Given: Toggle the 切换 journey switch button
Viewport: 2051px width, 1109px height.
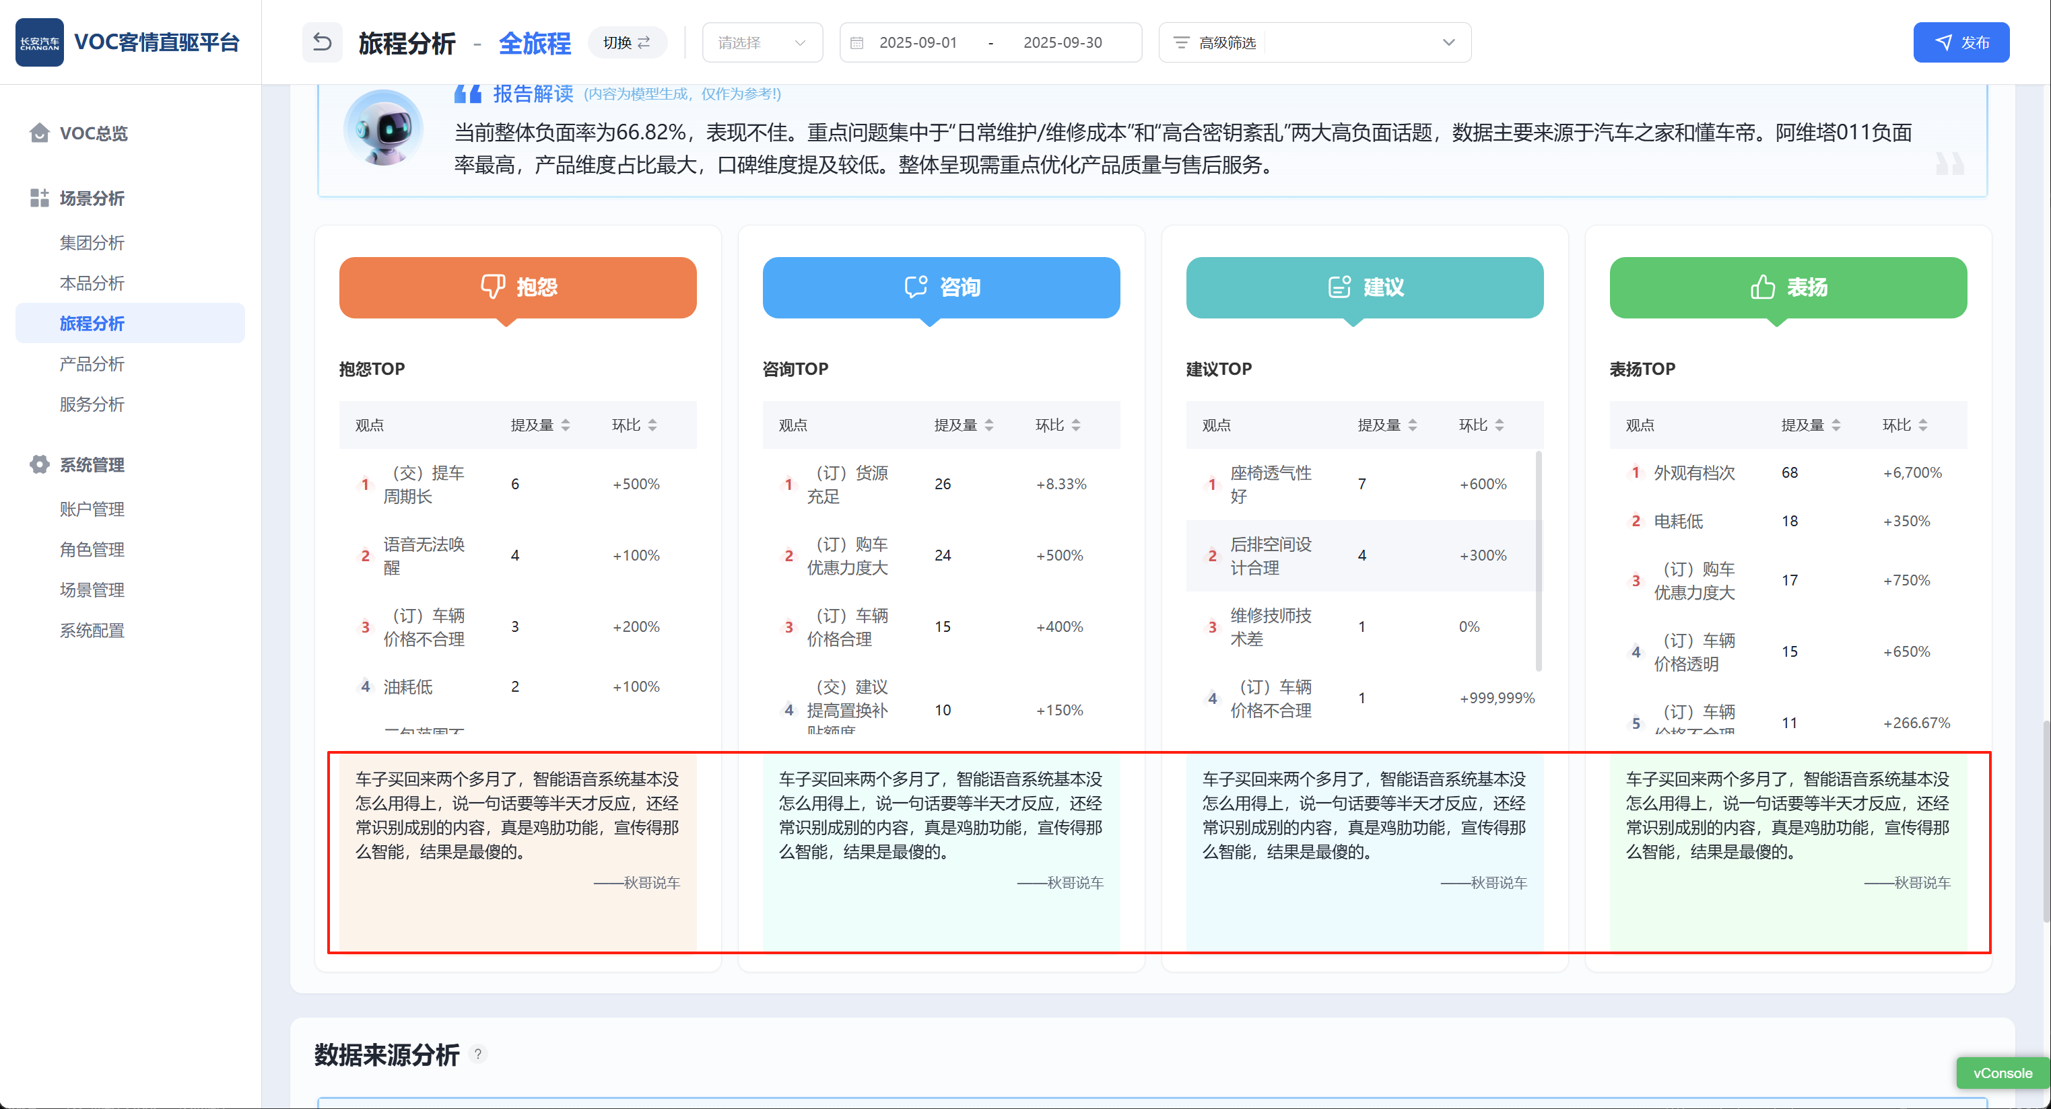Looking at the screenshot, I should tap(627, 42).
